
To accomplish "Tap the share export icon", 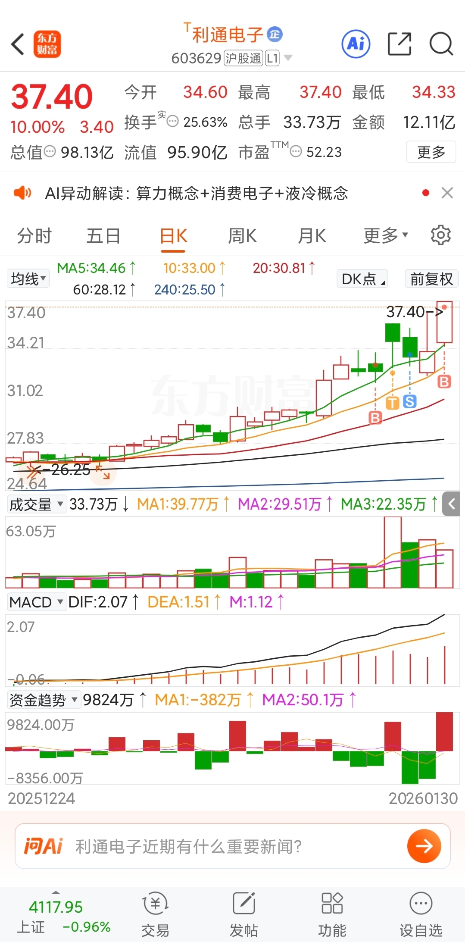I will click(399, 44).
